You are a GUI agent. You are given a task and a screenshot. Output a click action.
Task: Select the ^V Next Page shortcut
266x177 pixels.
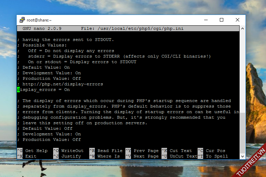[142, 156]
